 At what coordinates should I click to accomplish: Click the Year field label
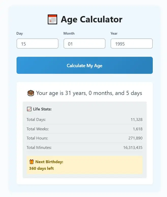[x=114, y=33]
